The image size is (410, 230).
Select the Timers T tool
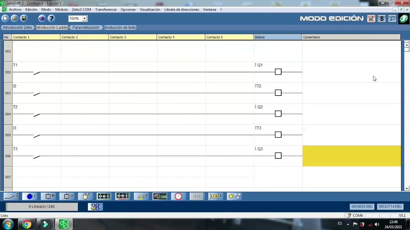click(x=86, y=196)
